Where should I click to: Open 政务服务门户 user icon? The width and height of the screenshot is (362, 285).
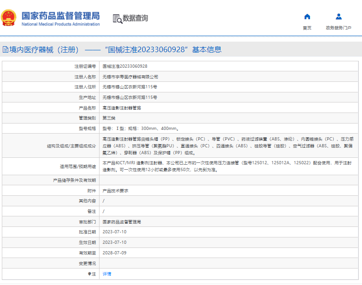click(338, 16)
